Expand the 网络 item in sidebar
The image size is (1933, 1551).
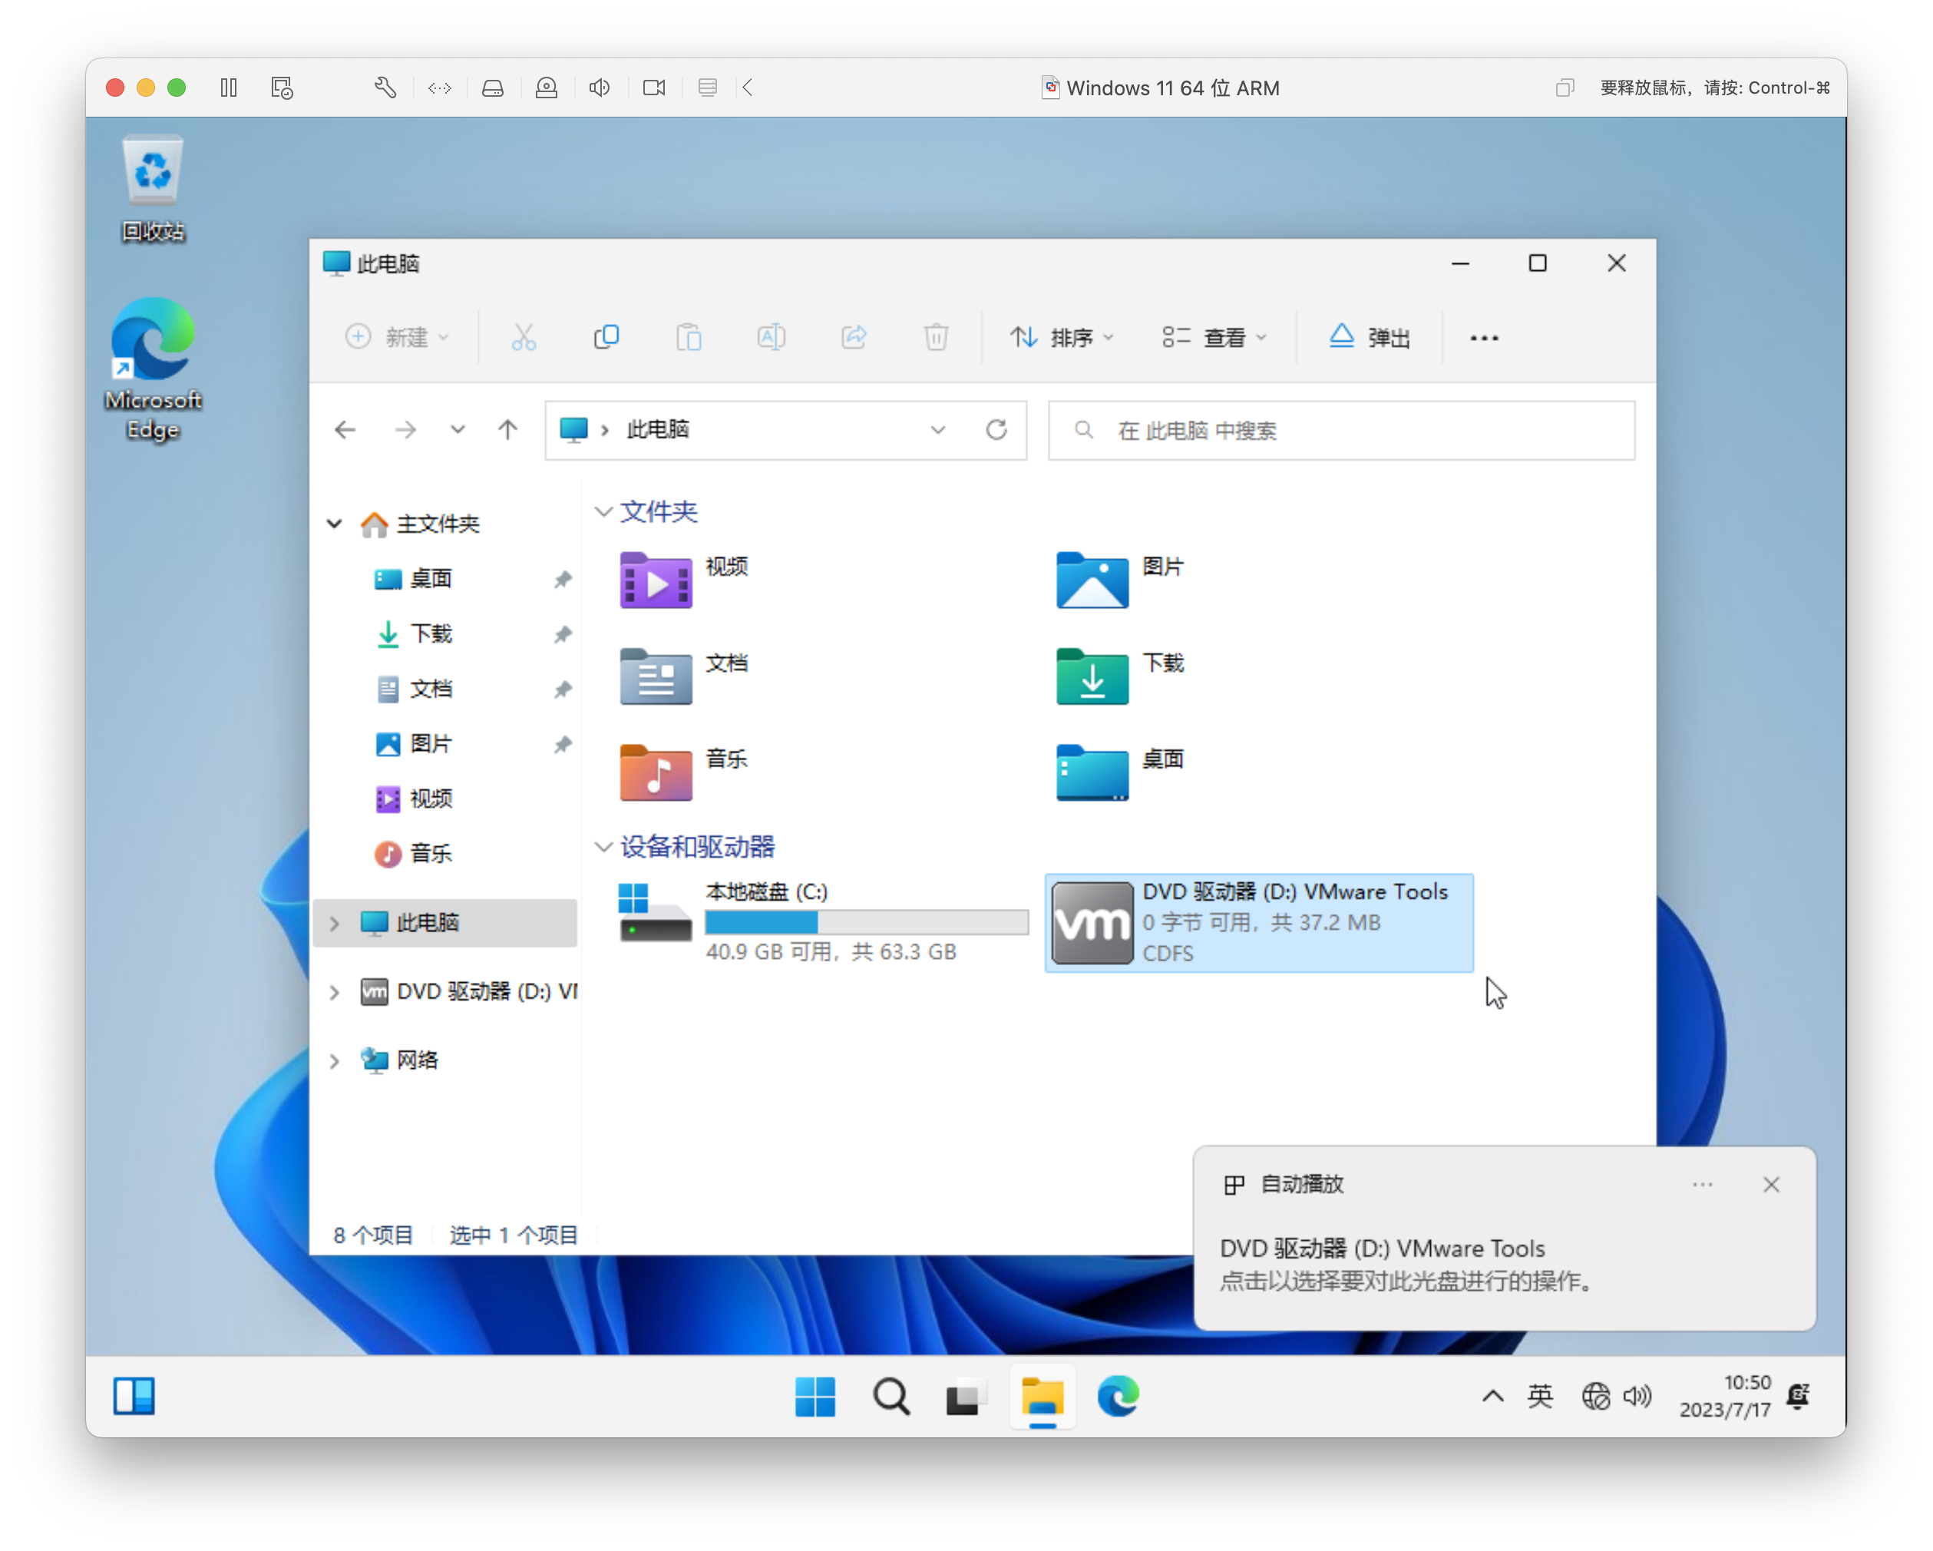pyautogui.click(x=335, y=1060)
